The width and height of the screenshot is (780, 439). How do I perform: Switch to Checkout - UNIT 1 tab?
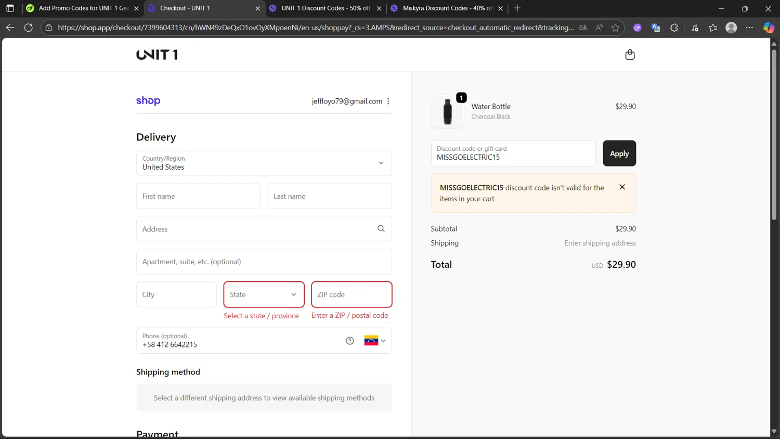204,8
